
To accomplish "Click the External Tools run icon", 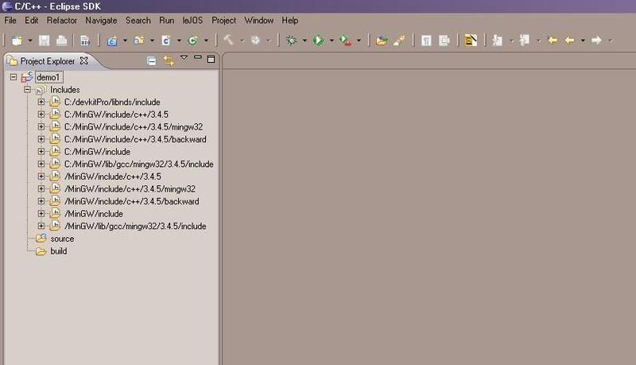I will [345, 40].
